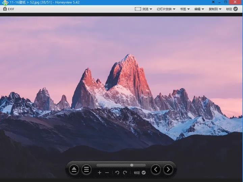
Task: Open the 编辑 menu
Action: click(x=199, y=9)
